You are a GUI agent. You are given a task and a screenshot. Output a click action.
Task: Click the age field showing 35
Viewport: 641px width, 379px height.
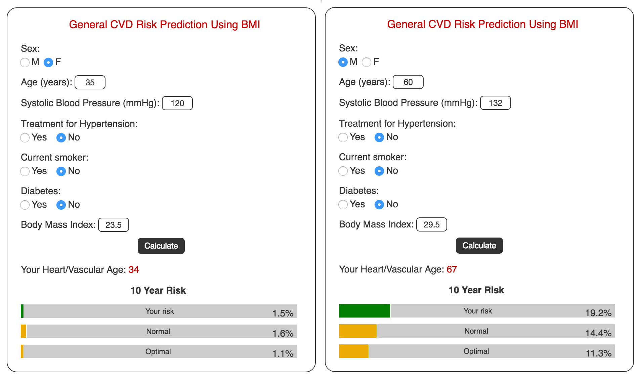point(90,83)
